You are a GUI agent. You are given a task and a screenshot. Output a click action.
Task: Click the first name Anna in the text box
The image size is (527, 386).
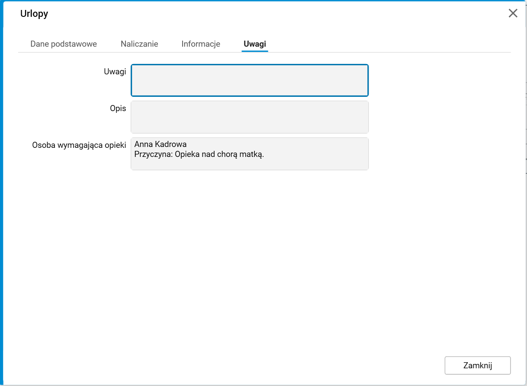[x=143, y=144]
